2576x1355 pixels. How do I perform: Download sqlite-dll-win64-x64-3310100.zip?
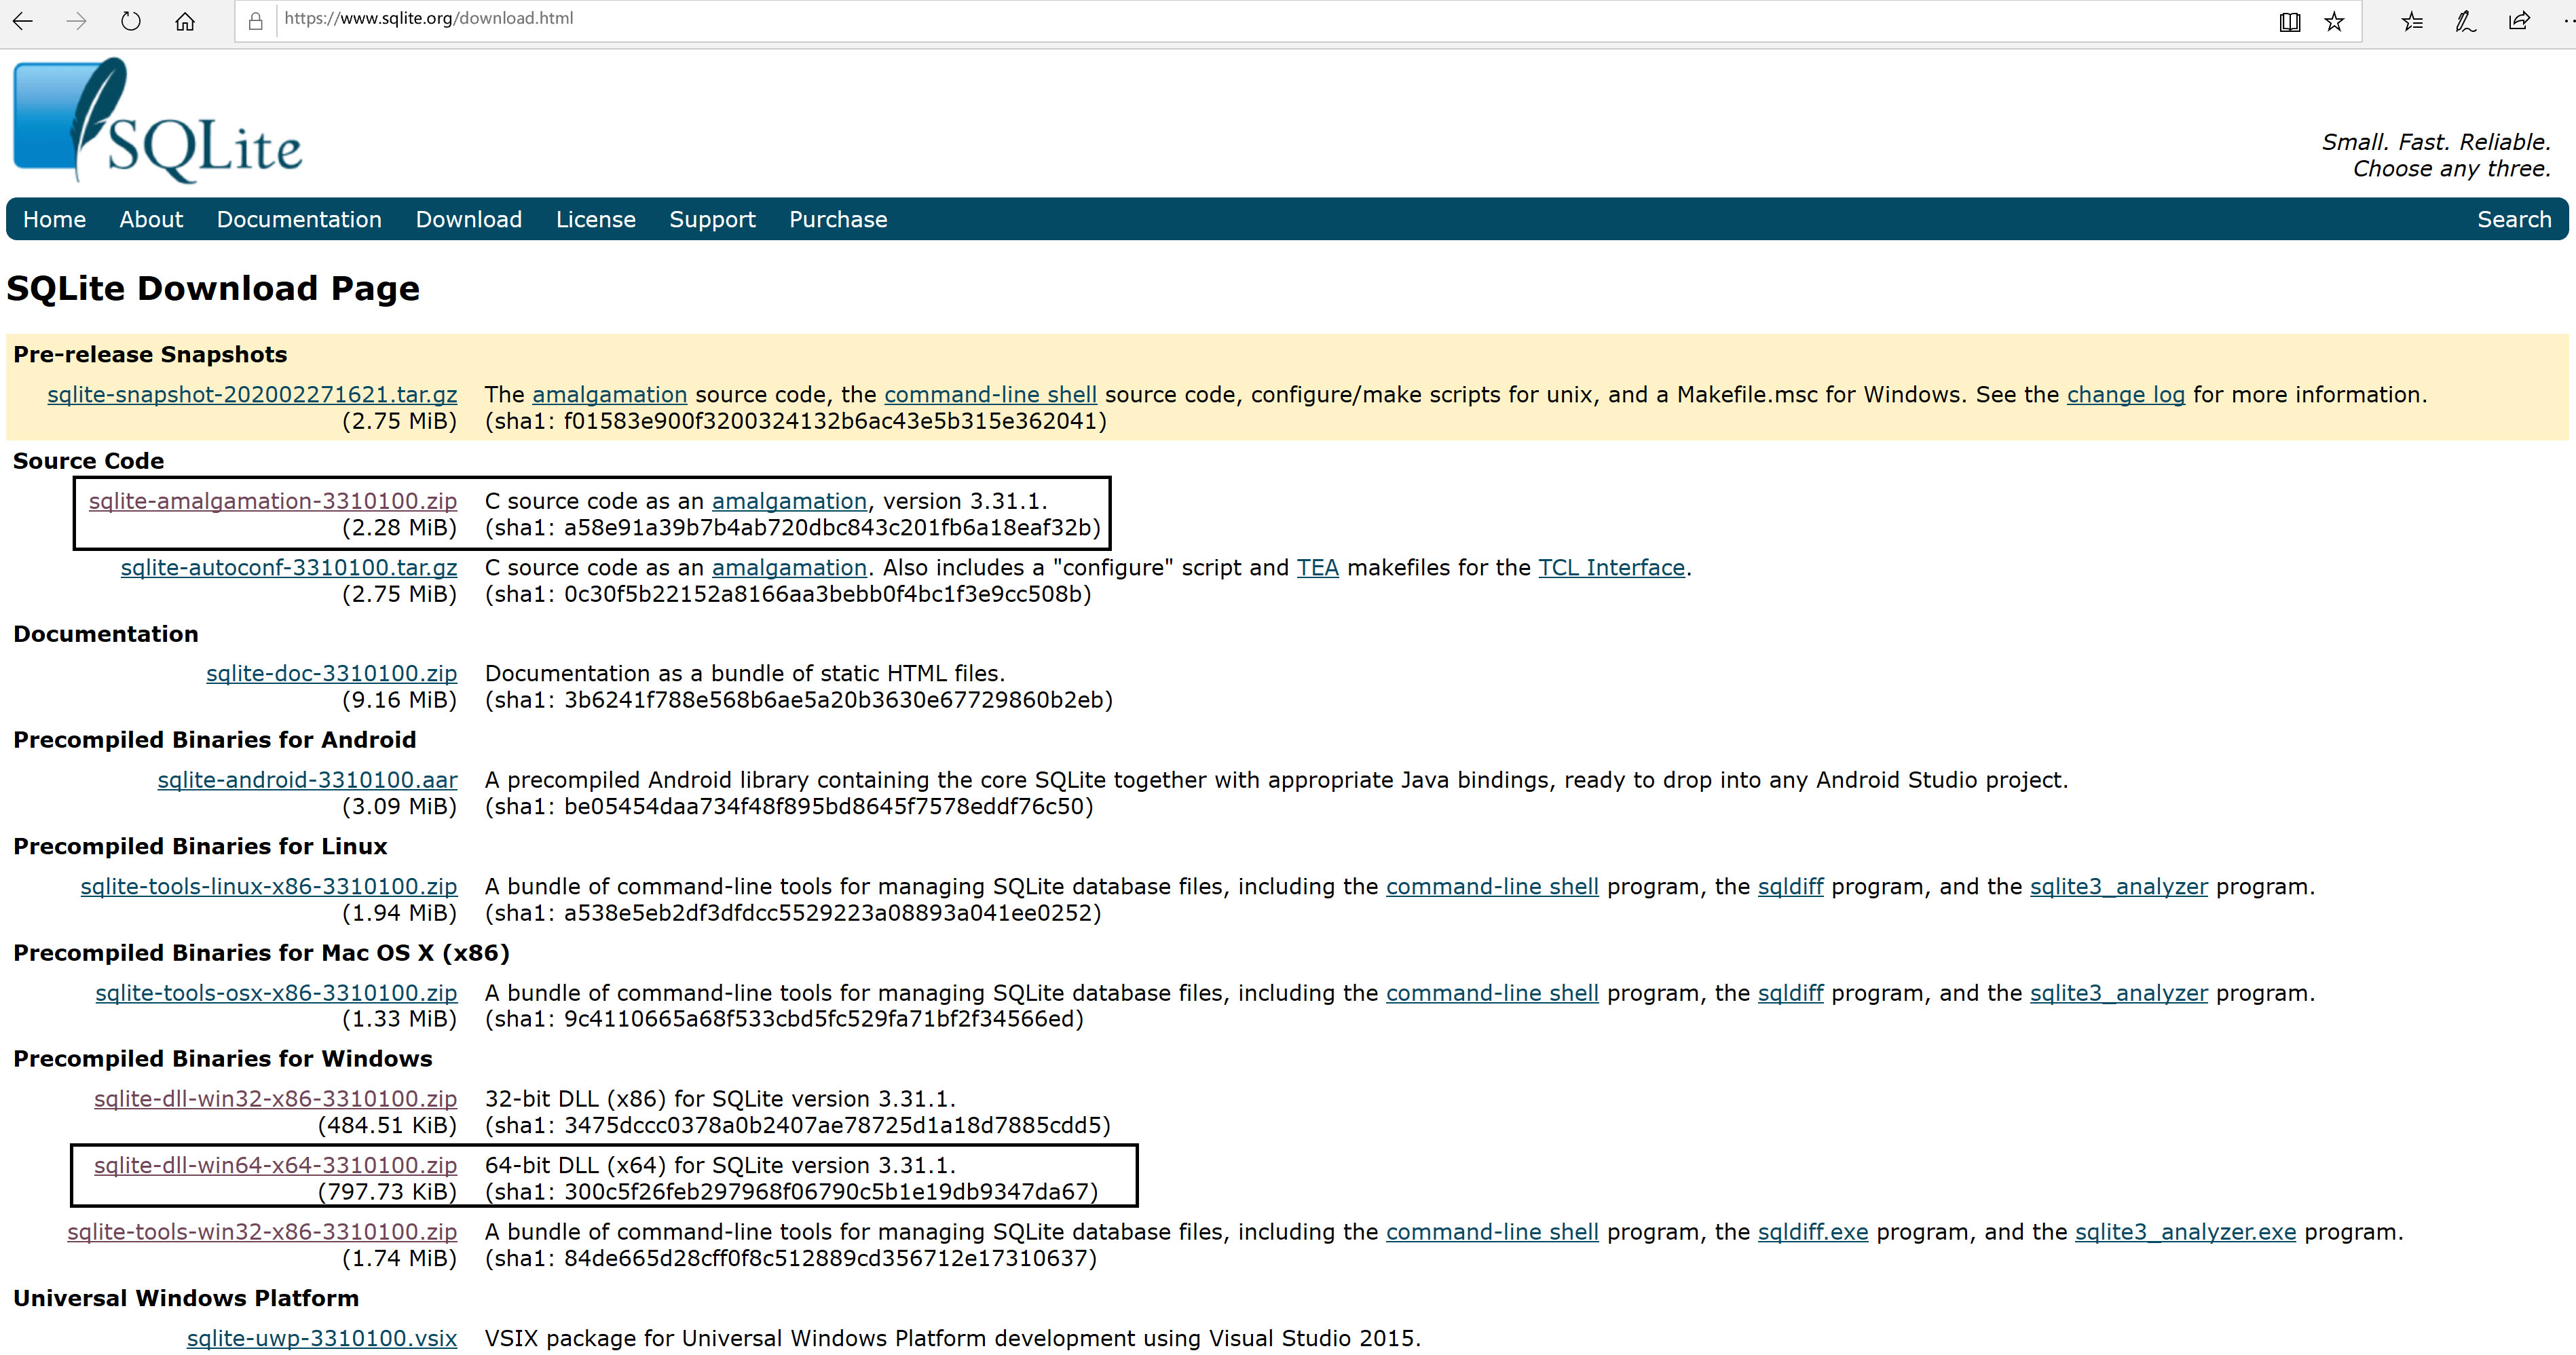[275, 1165]
